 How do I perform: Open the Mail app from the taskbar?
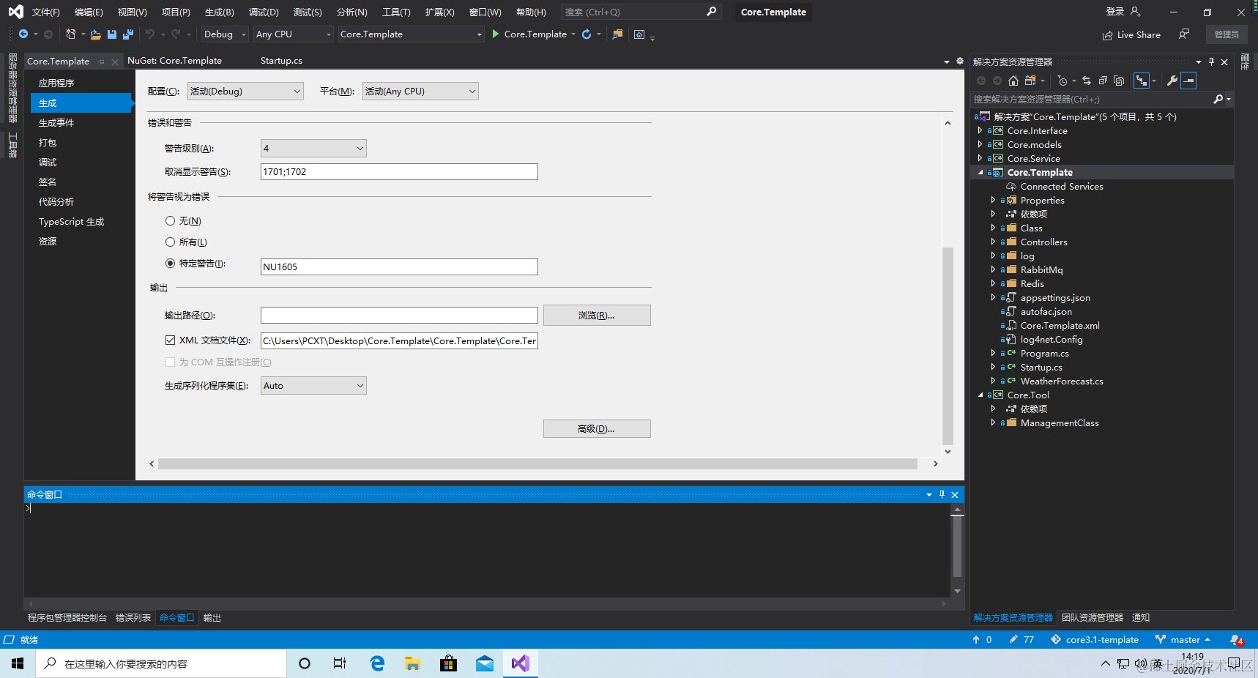485,663
